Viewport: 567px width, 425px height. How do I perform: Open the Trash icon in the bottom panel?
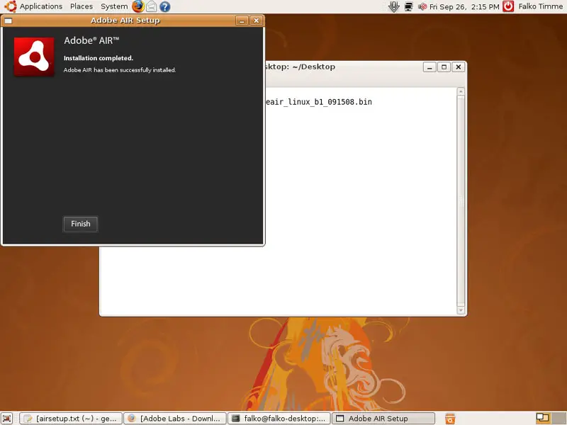(x=450, y=419)
